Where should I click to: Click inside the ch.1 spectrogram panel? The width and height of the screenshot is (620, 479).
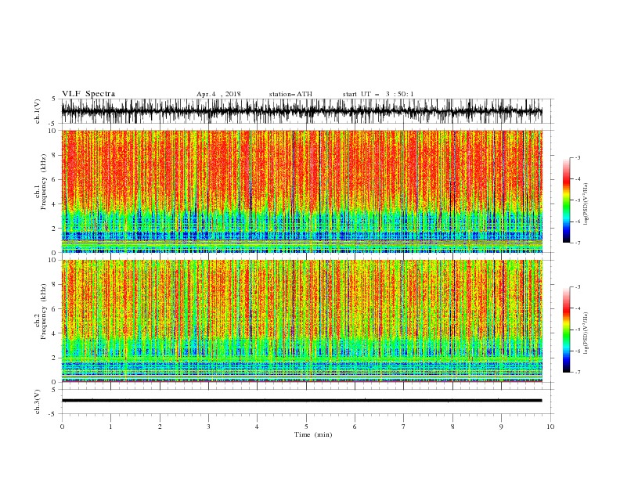[301, 191]
